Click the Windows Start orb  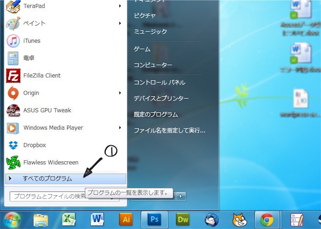(12, 220)
